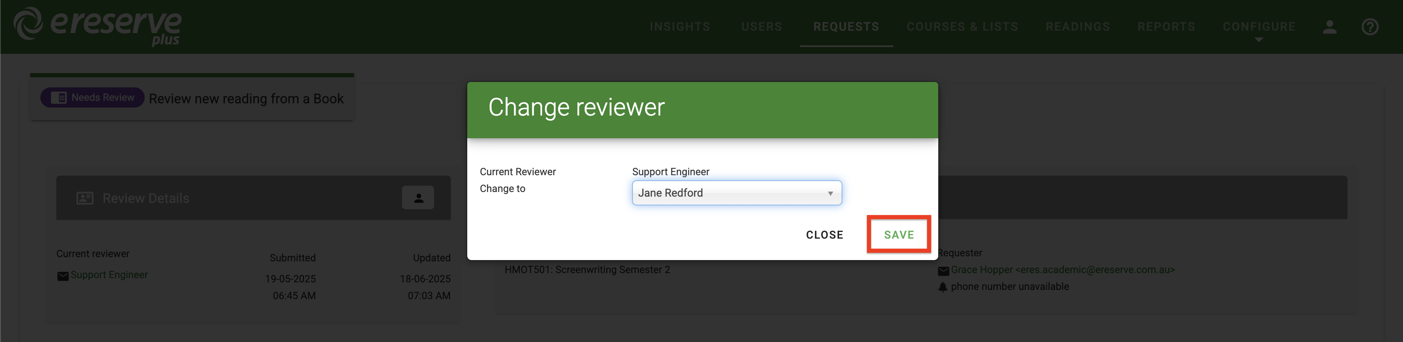This screenshot has height=342, width=1403.
Task: Open the Reports section
Action: tap(1166, 26)
